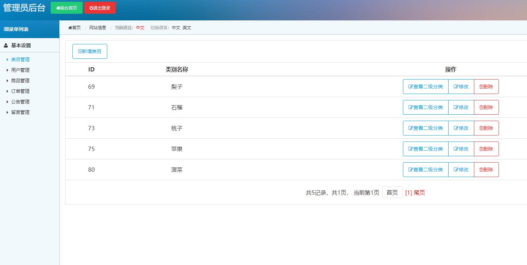Go to 首页 breadcrumb link
This screenshot has height=265, width=527.
74,27
